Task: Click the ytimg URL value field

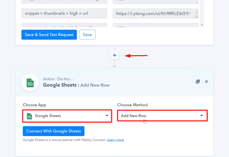Action: tap(156, 14)
